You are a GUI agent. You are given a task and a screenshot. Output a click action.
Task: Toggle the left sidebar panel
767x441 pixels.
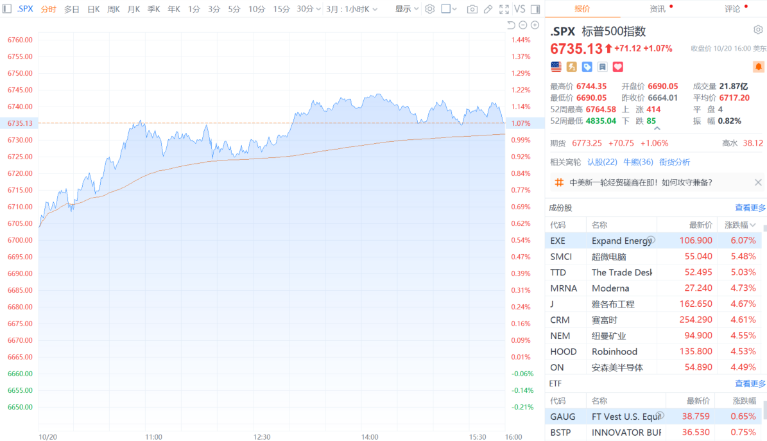coord(8,9)
